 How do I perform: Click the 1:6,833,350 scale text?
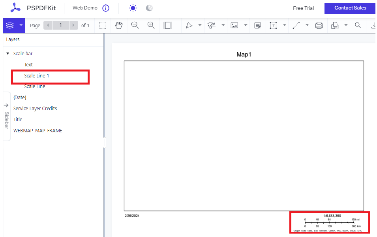[332, 216]
